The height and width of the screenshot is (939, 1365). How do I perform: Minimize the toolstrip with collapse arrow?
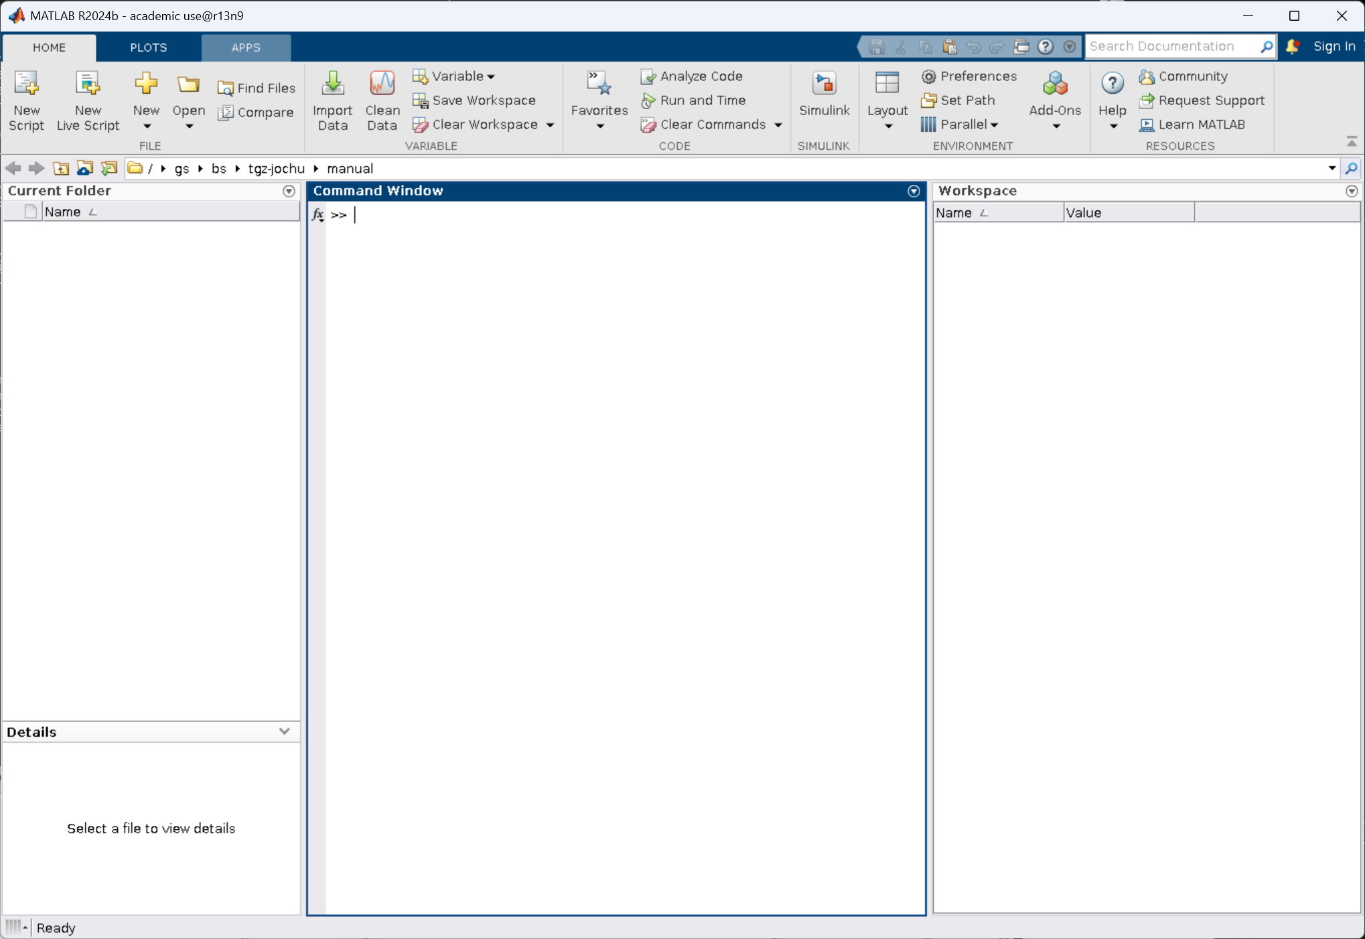tap(1352, 142)
